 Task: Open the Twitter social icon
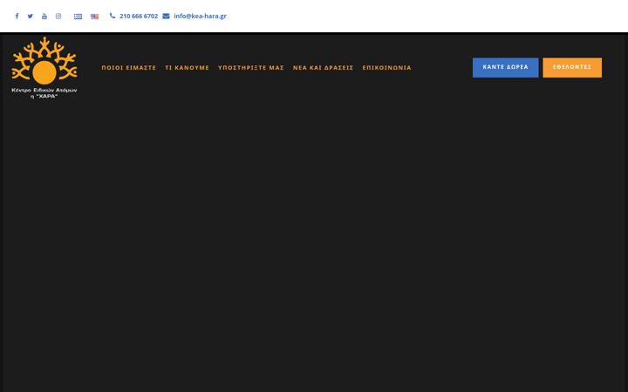tap(30, 16)
